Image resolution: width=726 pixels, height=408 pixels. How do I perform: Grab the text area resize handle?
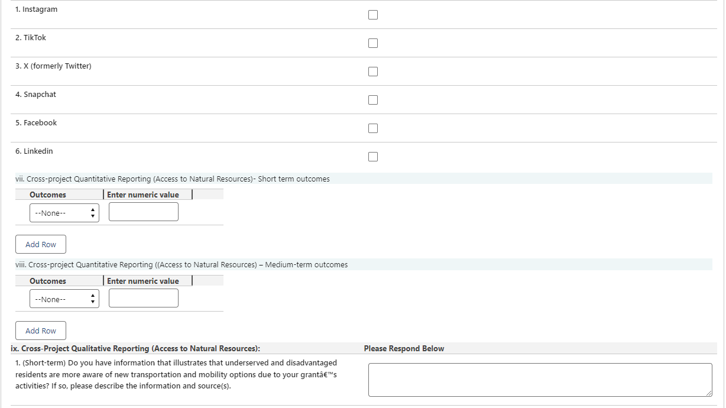click(709, 393)
